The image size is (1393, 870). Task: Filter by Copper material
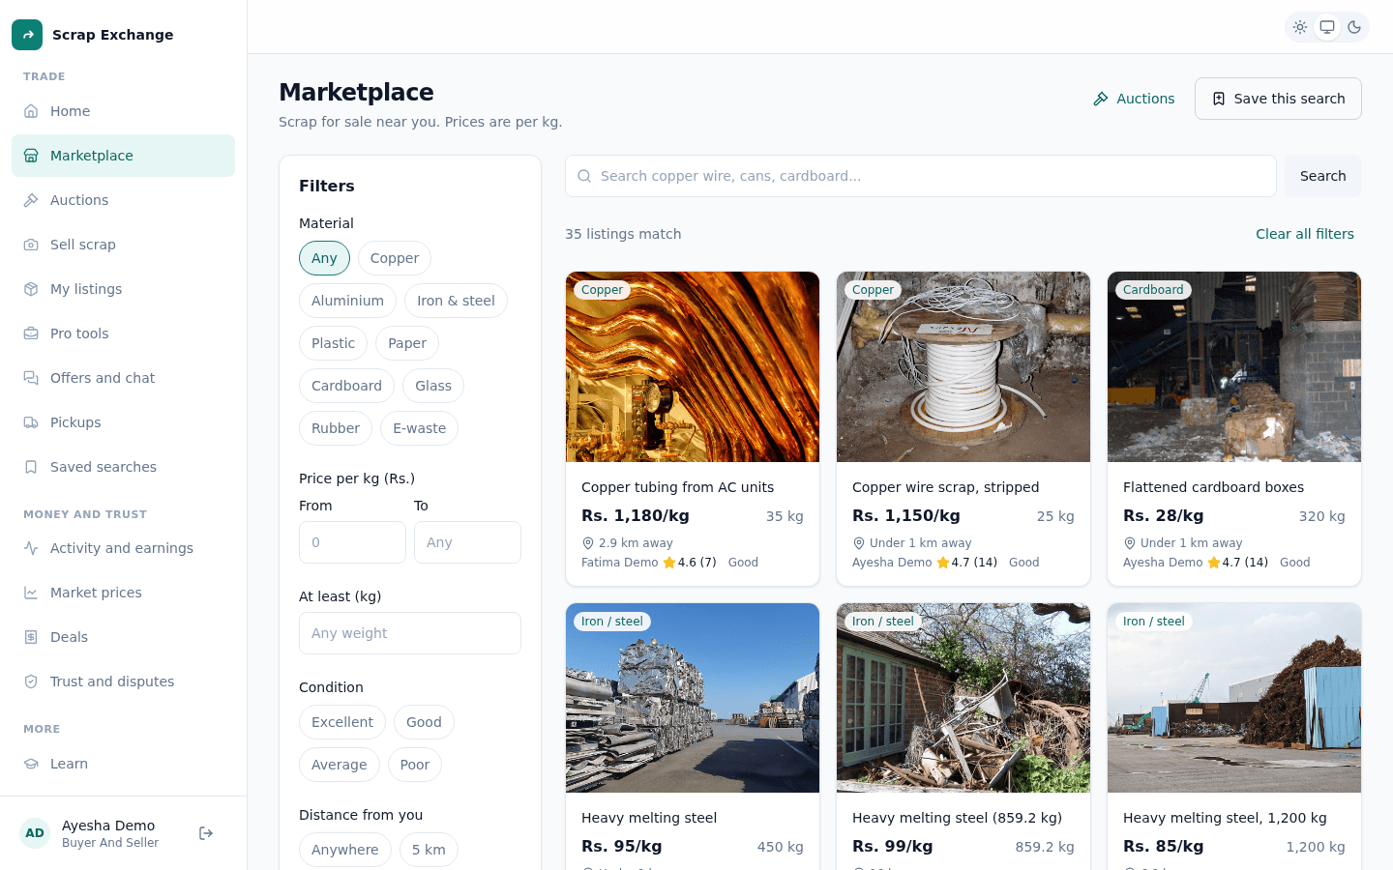point(395,258)
